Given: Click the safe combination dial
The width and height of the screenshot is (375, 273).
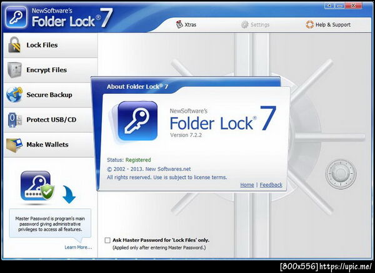Looking at the screenshot, I should coord(341,174).
